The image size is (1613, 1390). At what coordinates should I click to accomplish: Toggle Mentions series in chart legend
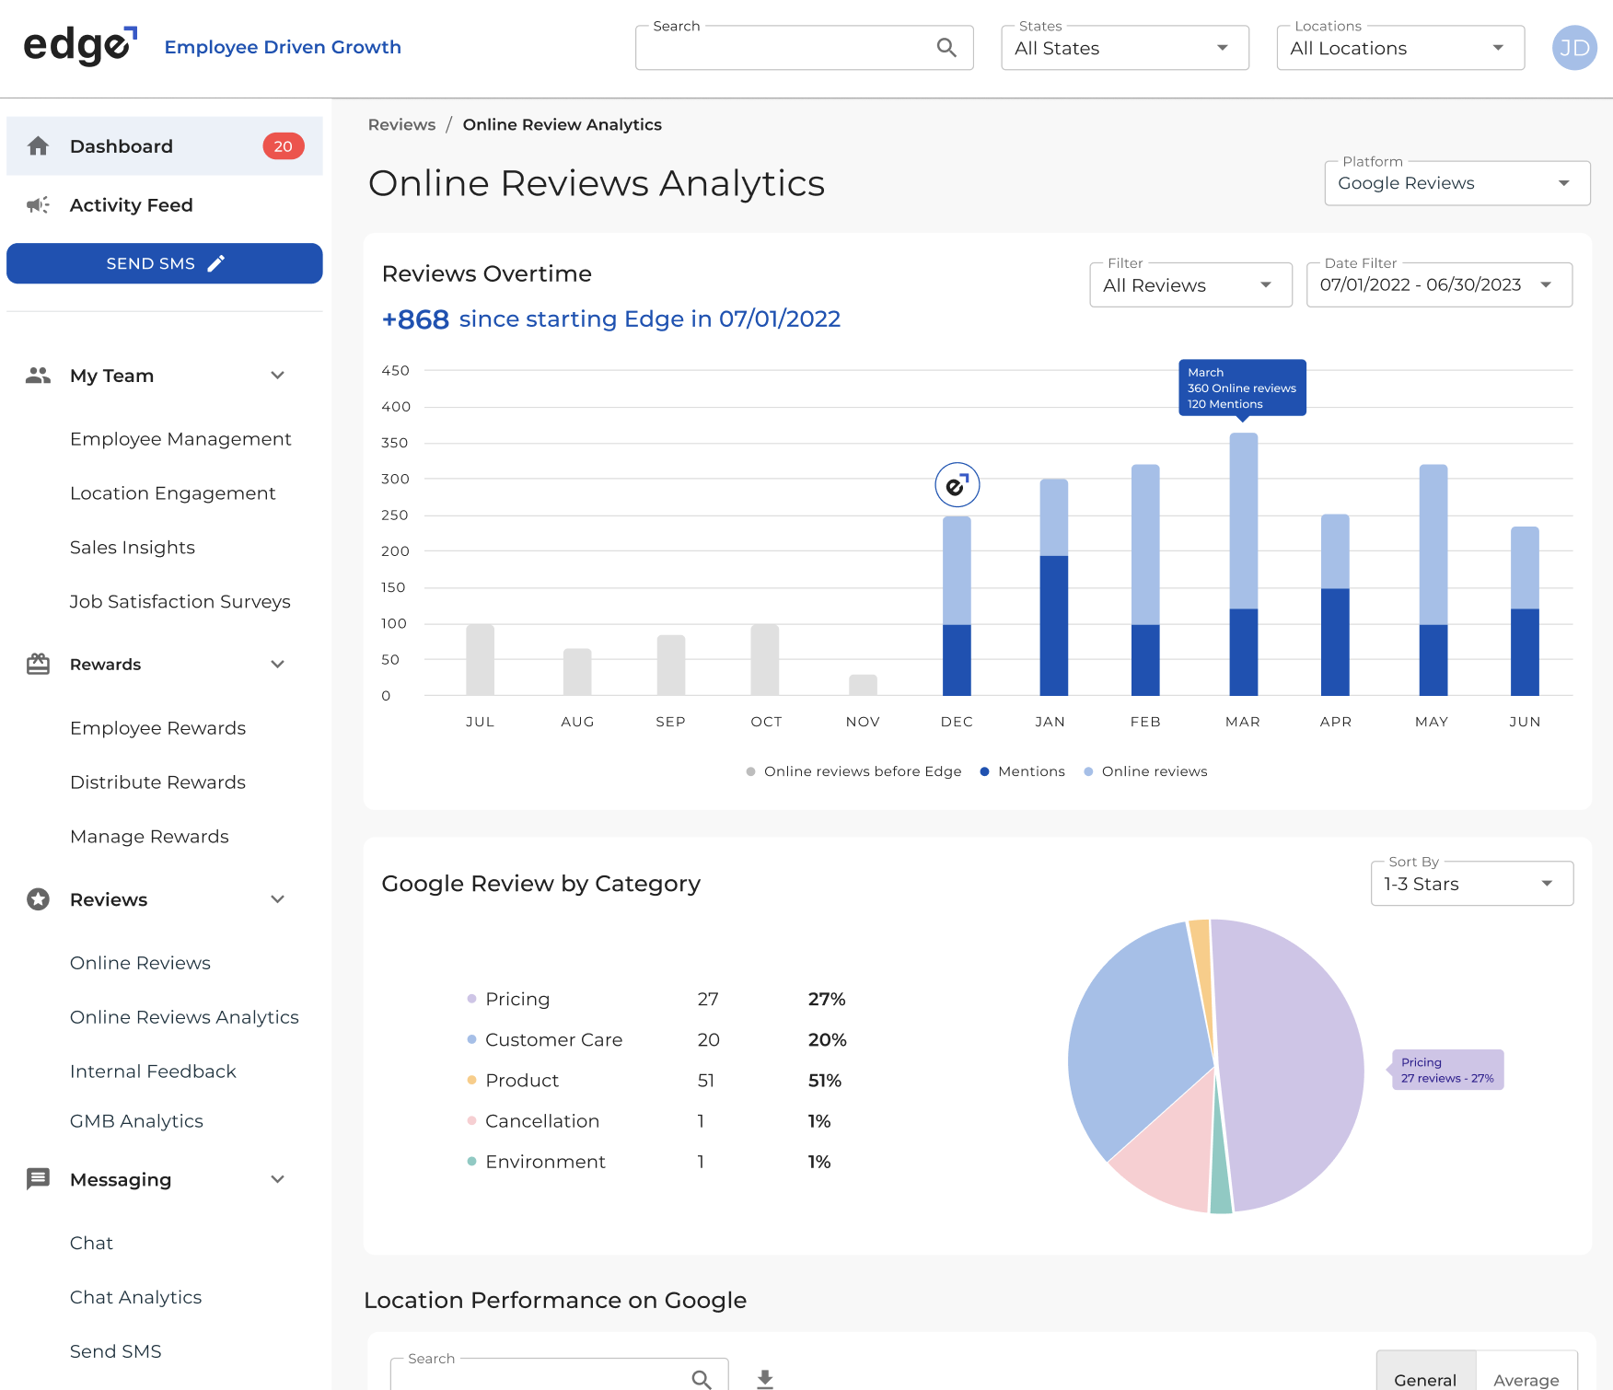pyautogui.click(x=1022, y=771)
